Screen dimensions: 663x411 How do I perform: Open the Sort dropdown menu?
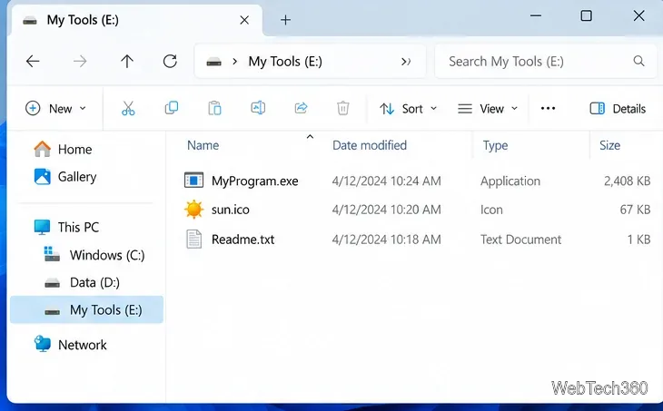point(408,109)
